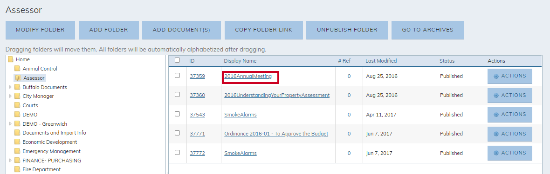550x174 pixels.
Task: Click the DEMO - Greenwich folder icon
Action: point(17,124)
